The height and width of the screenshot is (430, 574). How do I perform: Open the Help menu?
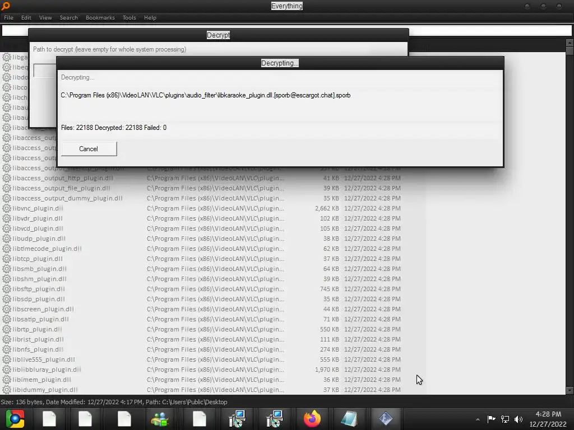(x=150, y=17)
